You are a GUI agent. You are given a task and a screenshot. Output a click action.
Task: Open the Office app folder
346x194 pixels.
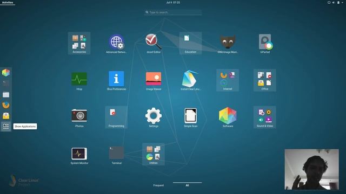pos(265,80)
